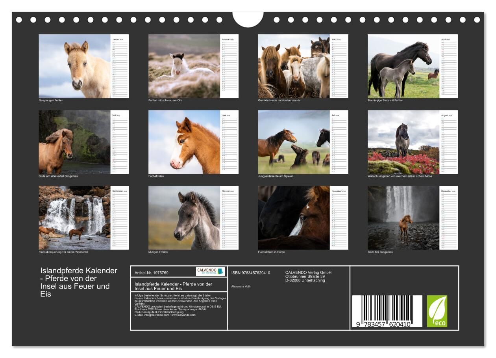Click the November 'Fuchsfohlen in Herde' photo
This screenshot has height=358, width=496.
(294, 218)
